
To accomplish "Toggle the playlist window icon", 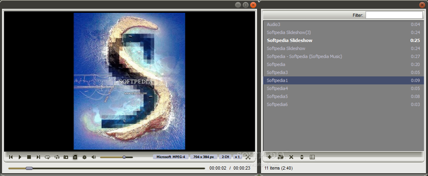I will (75, 157).
